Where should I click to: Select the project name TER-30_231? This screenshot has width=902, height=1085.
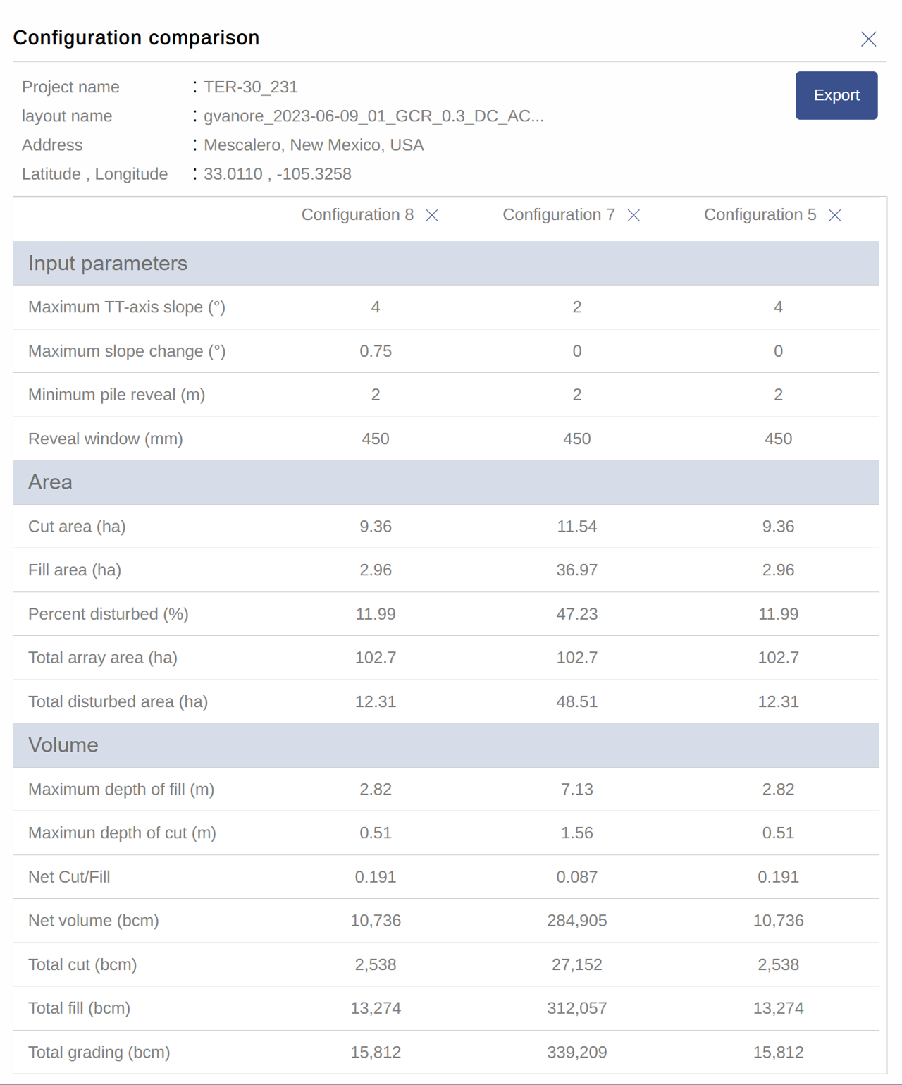[251, 87]
